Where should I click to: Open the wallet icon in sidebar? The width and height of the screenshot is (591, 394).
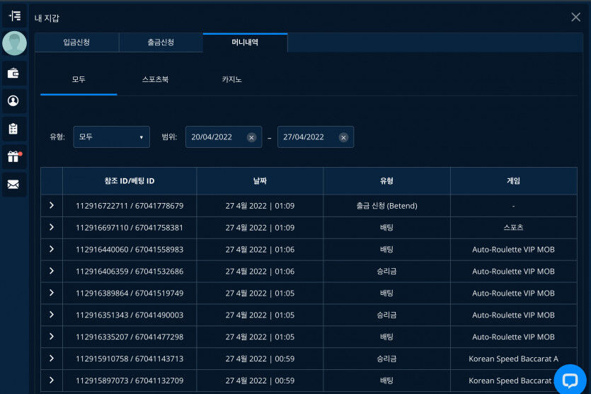coord(13,73)
